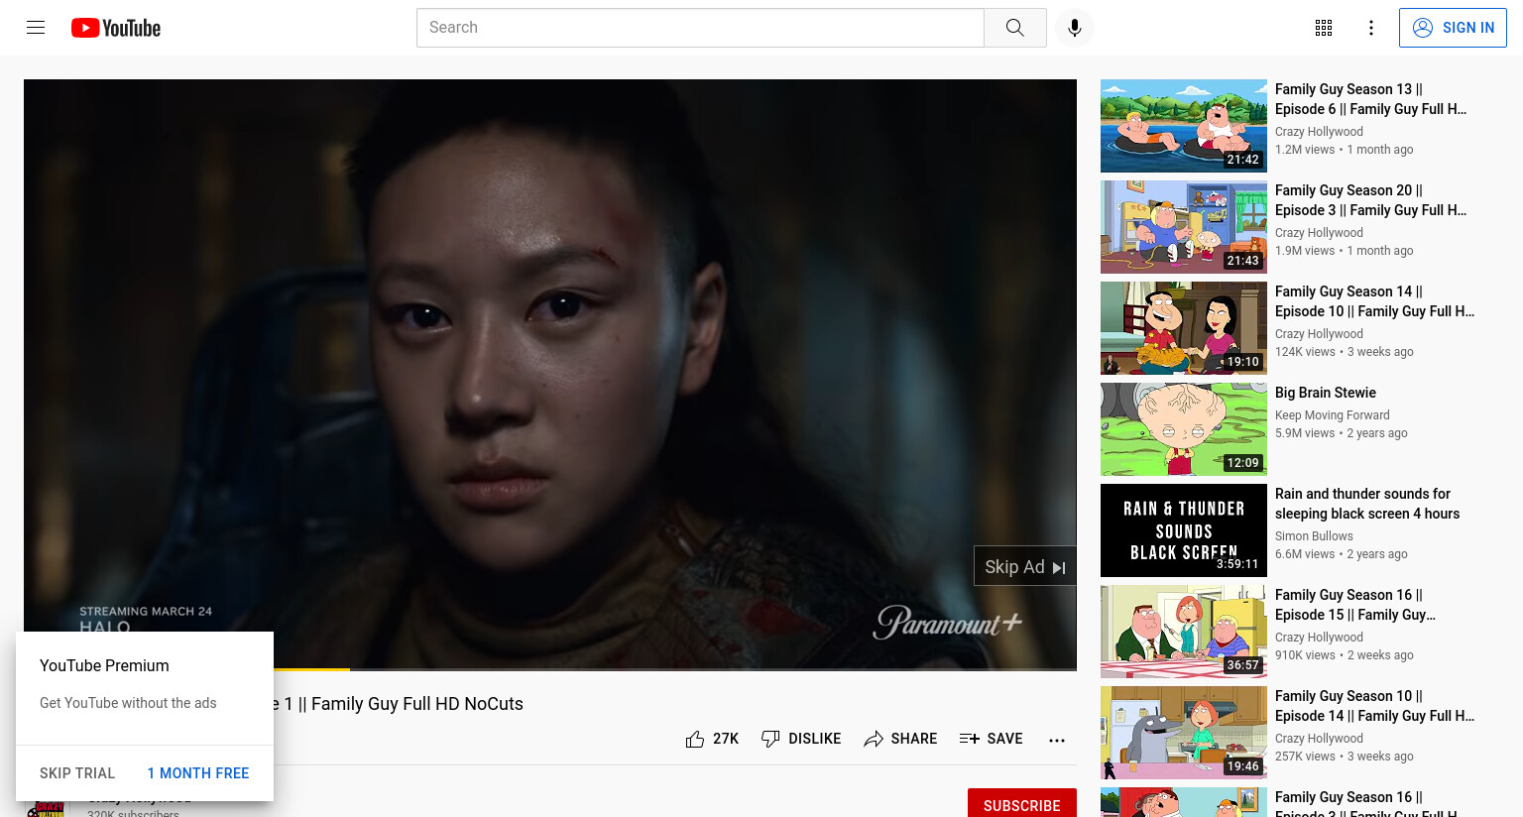1523x817 pixels.
Task: Open the settings three-dot menu
Action: click(x=1371, y=28)
